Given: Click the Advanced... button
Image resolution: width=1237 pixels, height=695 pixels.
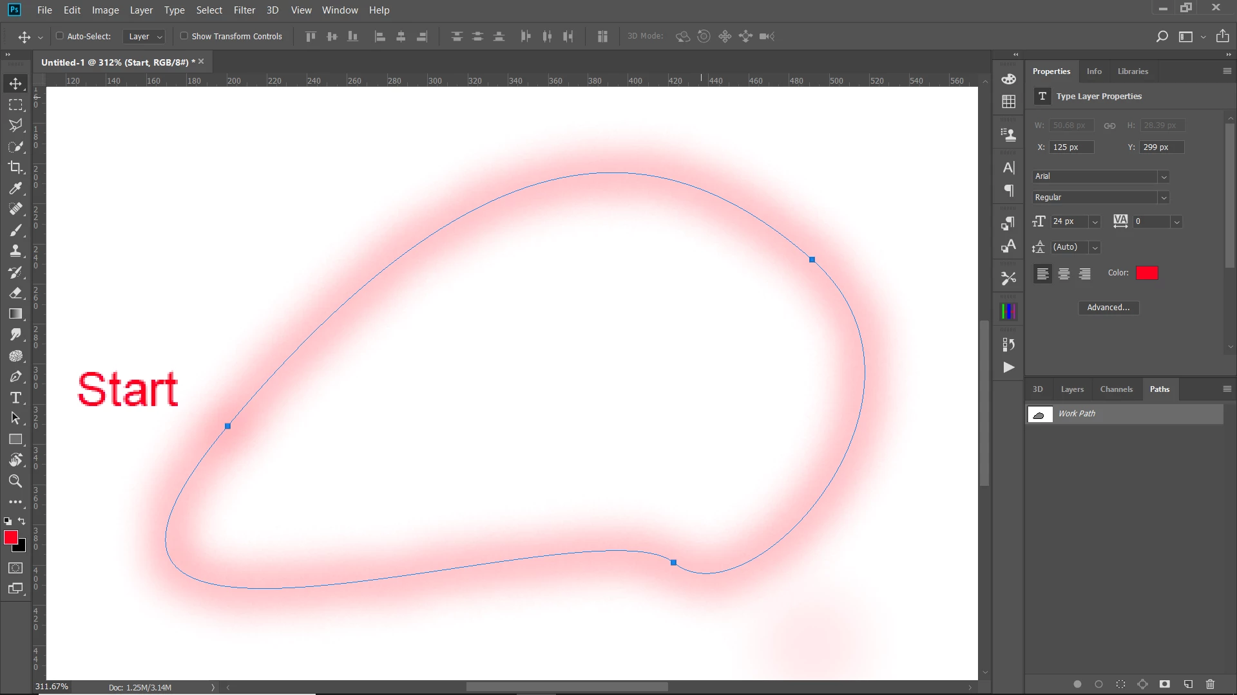Looking at the screenshot, I should coord(1108,308).
